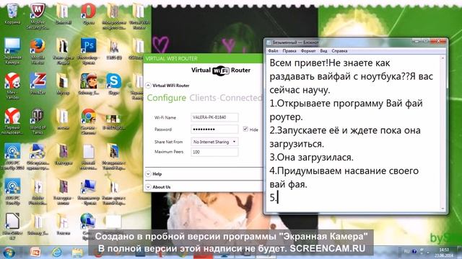Open the Yandex 'Первый пользоват...' shortcut
This screenshot has height=259, width=462.
12,121
